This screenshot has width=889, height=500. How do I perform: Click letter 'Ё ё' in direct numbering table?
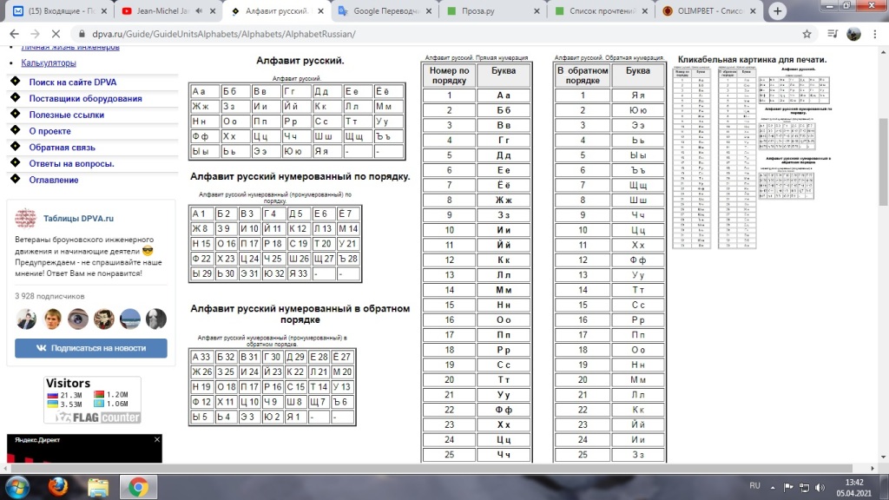(504, 185)
